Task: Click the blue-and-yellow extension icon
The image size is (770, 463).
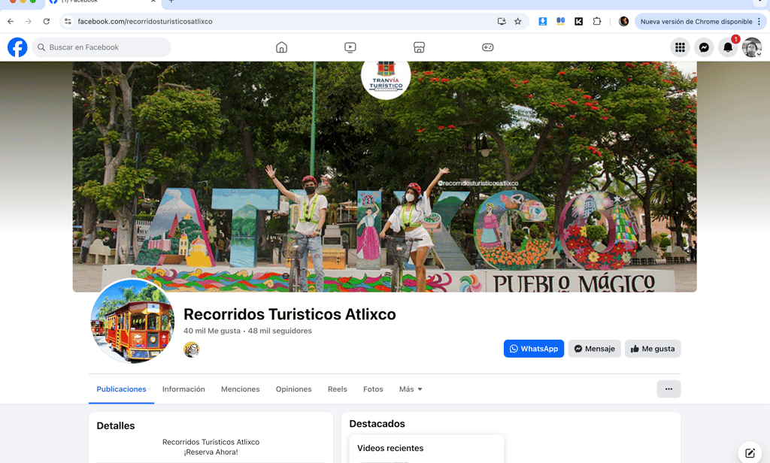Action: (560, 21)
